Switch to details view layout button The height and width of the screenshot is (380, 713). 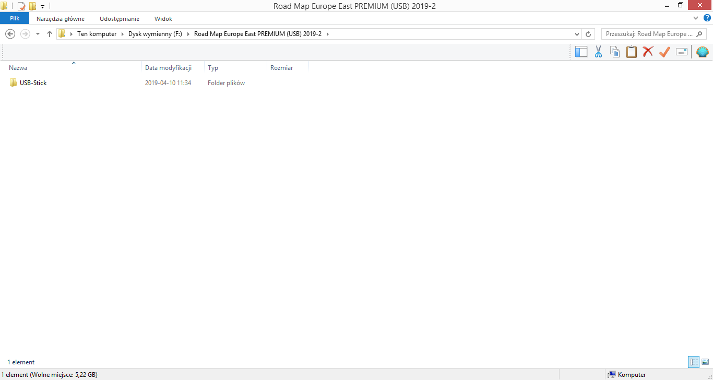[x=694, y=362]
